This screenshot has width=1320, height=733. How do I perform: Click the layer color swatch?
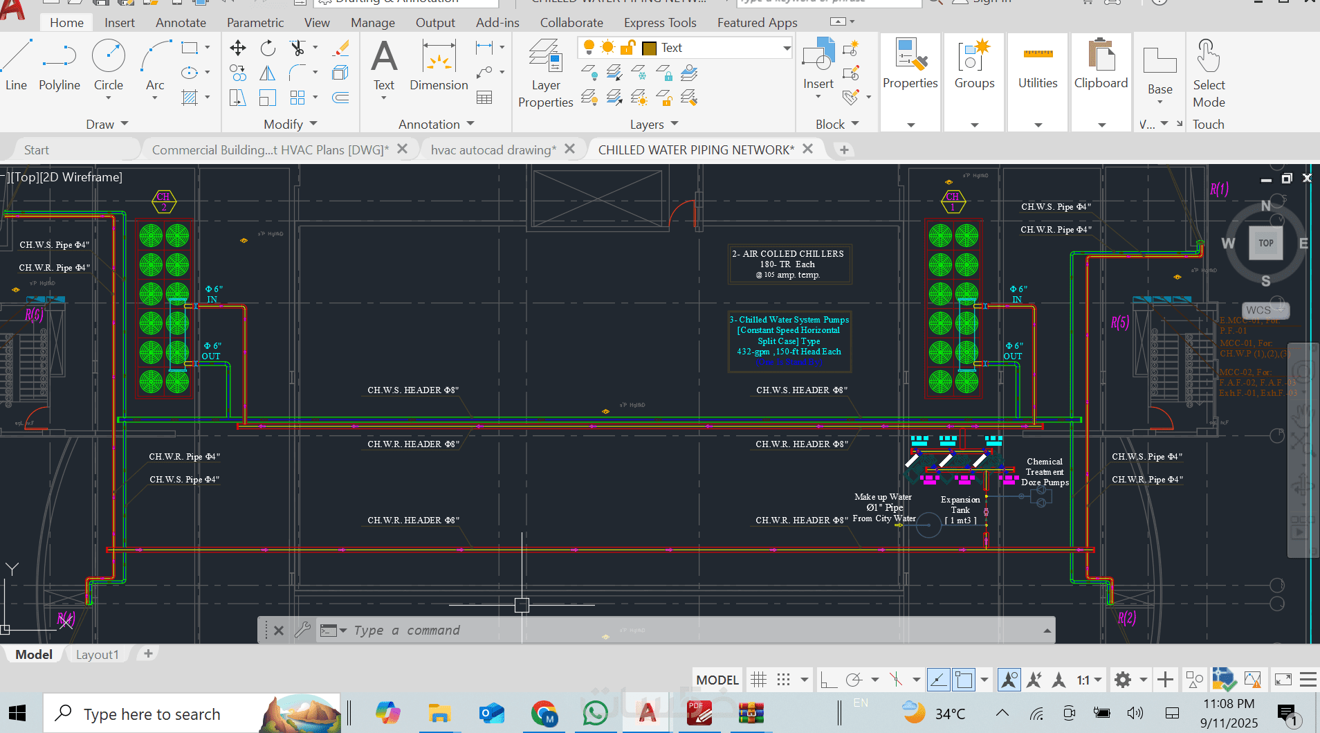650,48
